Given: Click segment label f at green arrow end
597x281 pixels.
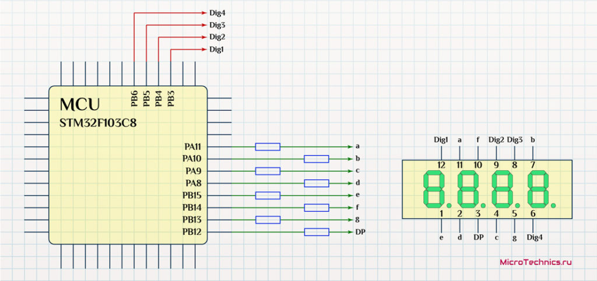Looking at the screenshot, I should pos(357,207).
